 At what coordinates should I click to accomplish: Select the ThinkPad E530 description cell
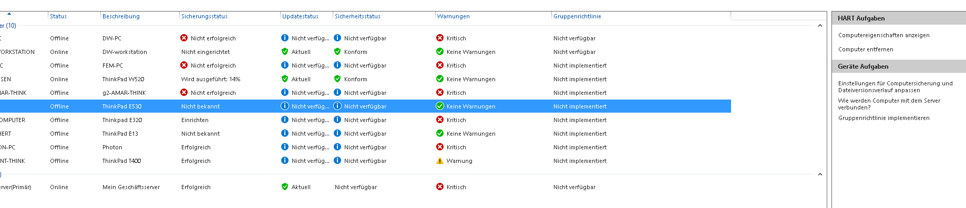pos(122,106)
